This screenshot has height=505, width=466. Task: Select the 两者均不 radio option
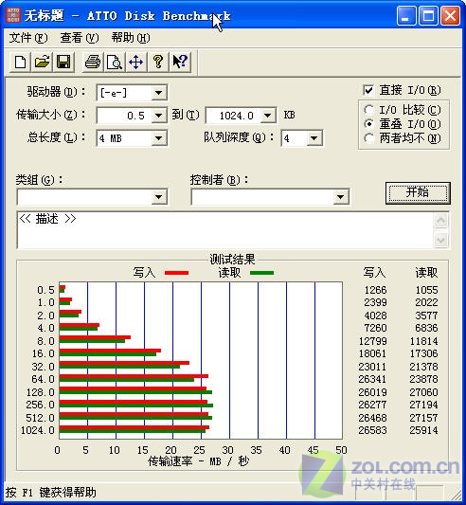[x=368, y=138]
